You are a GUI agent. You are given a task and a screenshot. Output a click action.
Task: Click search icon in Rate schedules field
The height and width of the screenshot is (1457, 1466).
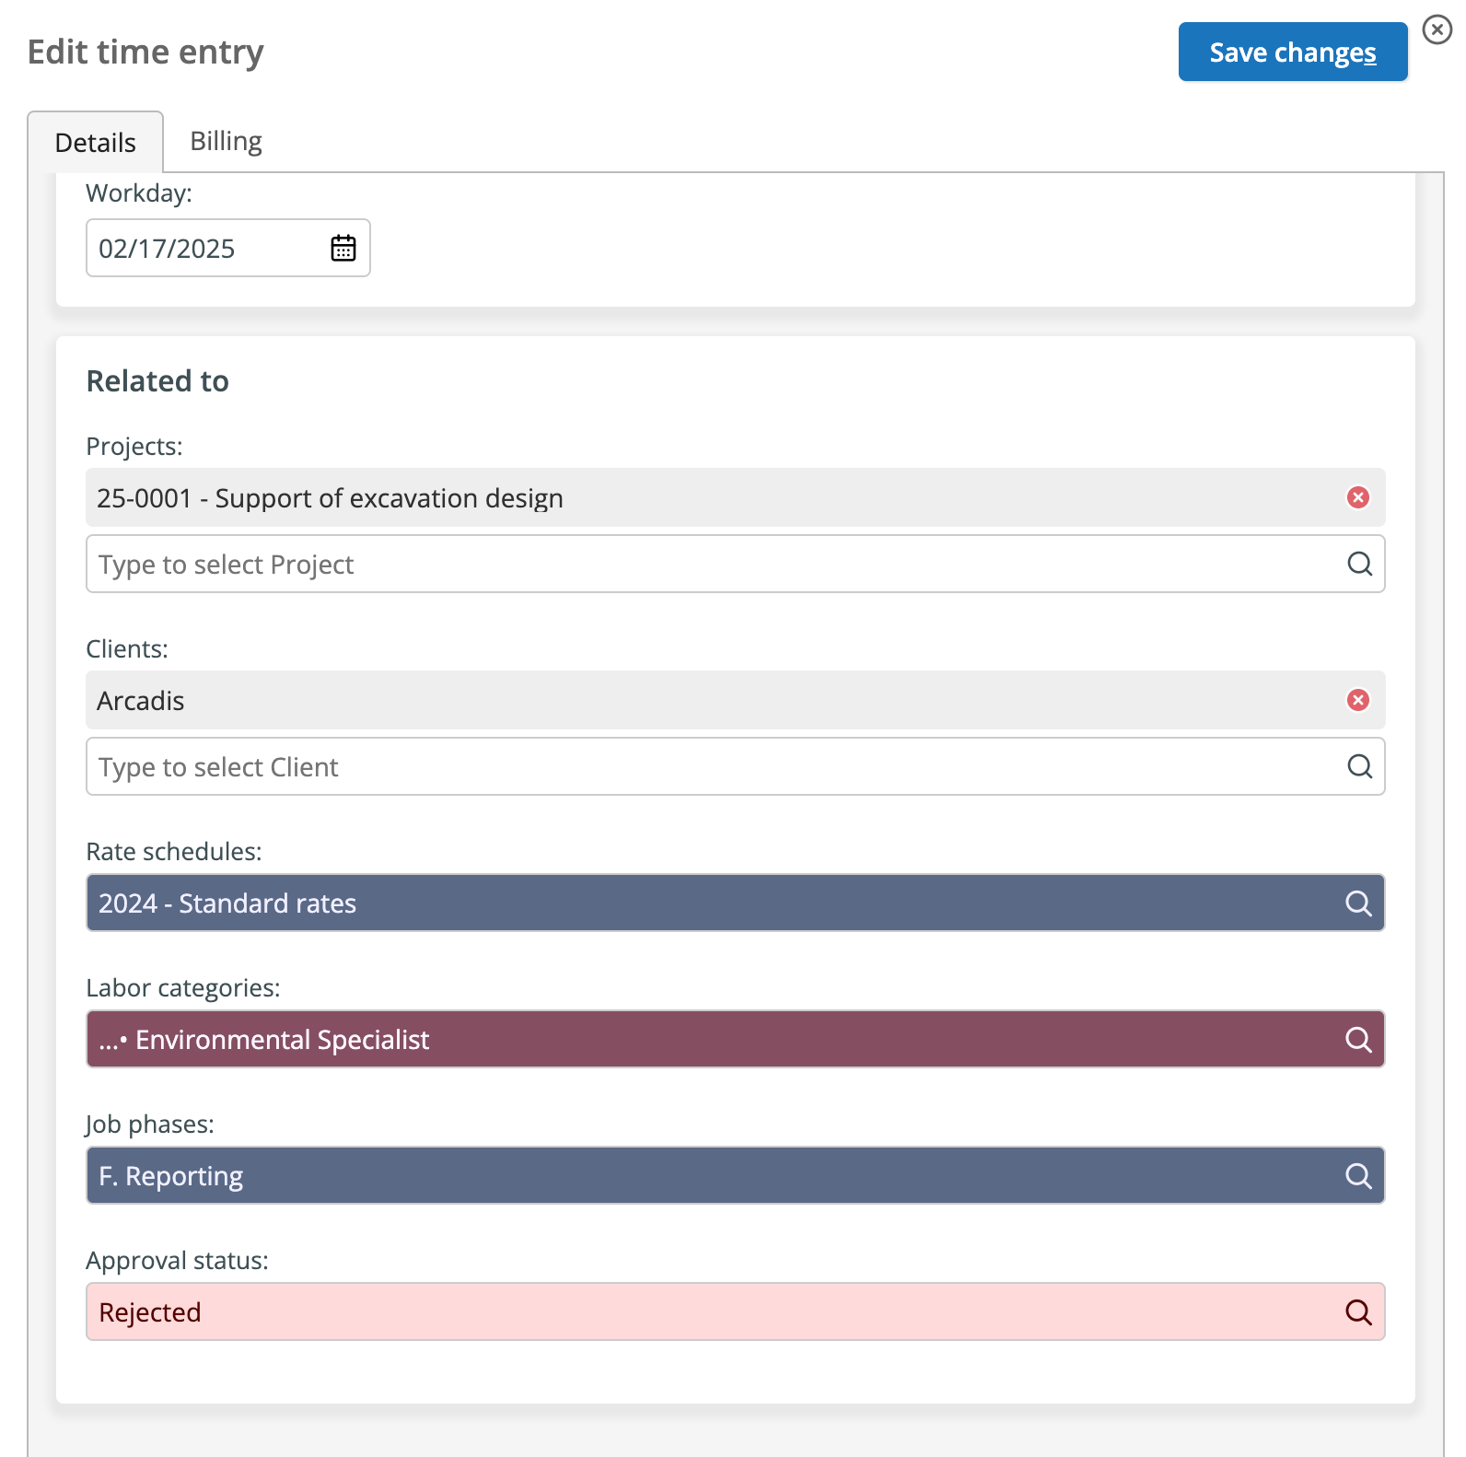pos(1358,903)
